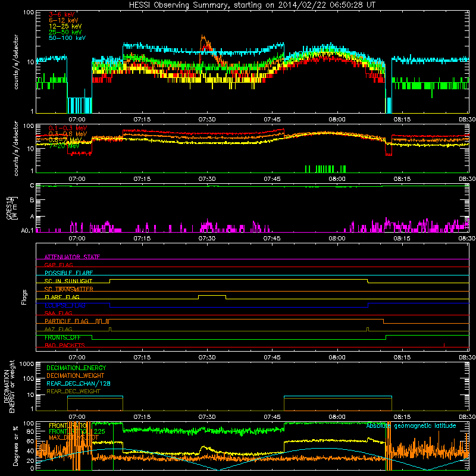Viewport: 476px width, 476px height.
Task: Select the DECIMATION_WEIGHT legend label
Action: coord(76,375)
